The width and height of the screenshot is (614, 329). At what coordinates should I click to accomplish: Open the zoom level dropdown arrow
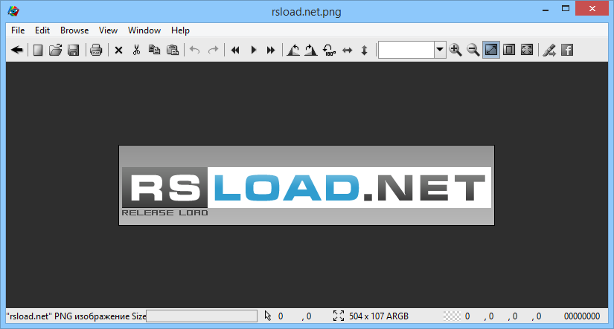pos(440,50)
